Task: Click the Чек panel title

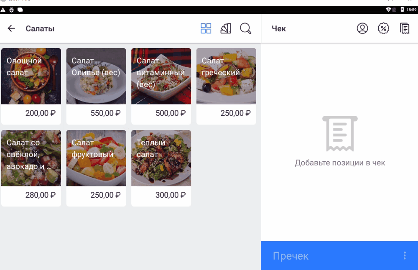Action: tap(279, 28)
